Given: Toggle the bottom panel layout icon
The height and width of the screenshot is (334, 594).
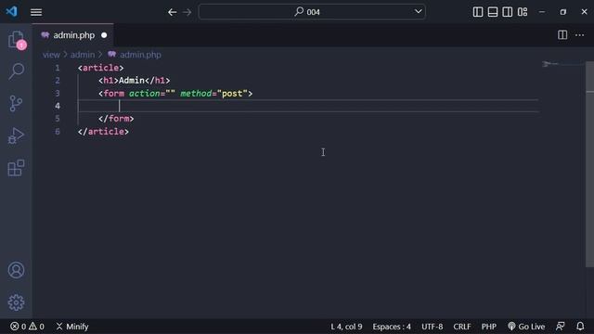Looking at the screenshot, I should click(493, 12).
